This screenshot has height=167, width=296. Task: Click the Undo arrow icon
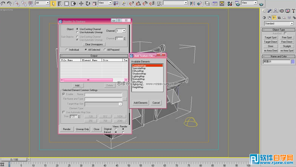tap(3, 3)
